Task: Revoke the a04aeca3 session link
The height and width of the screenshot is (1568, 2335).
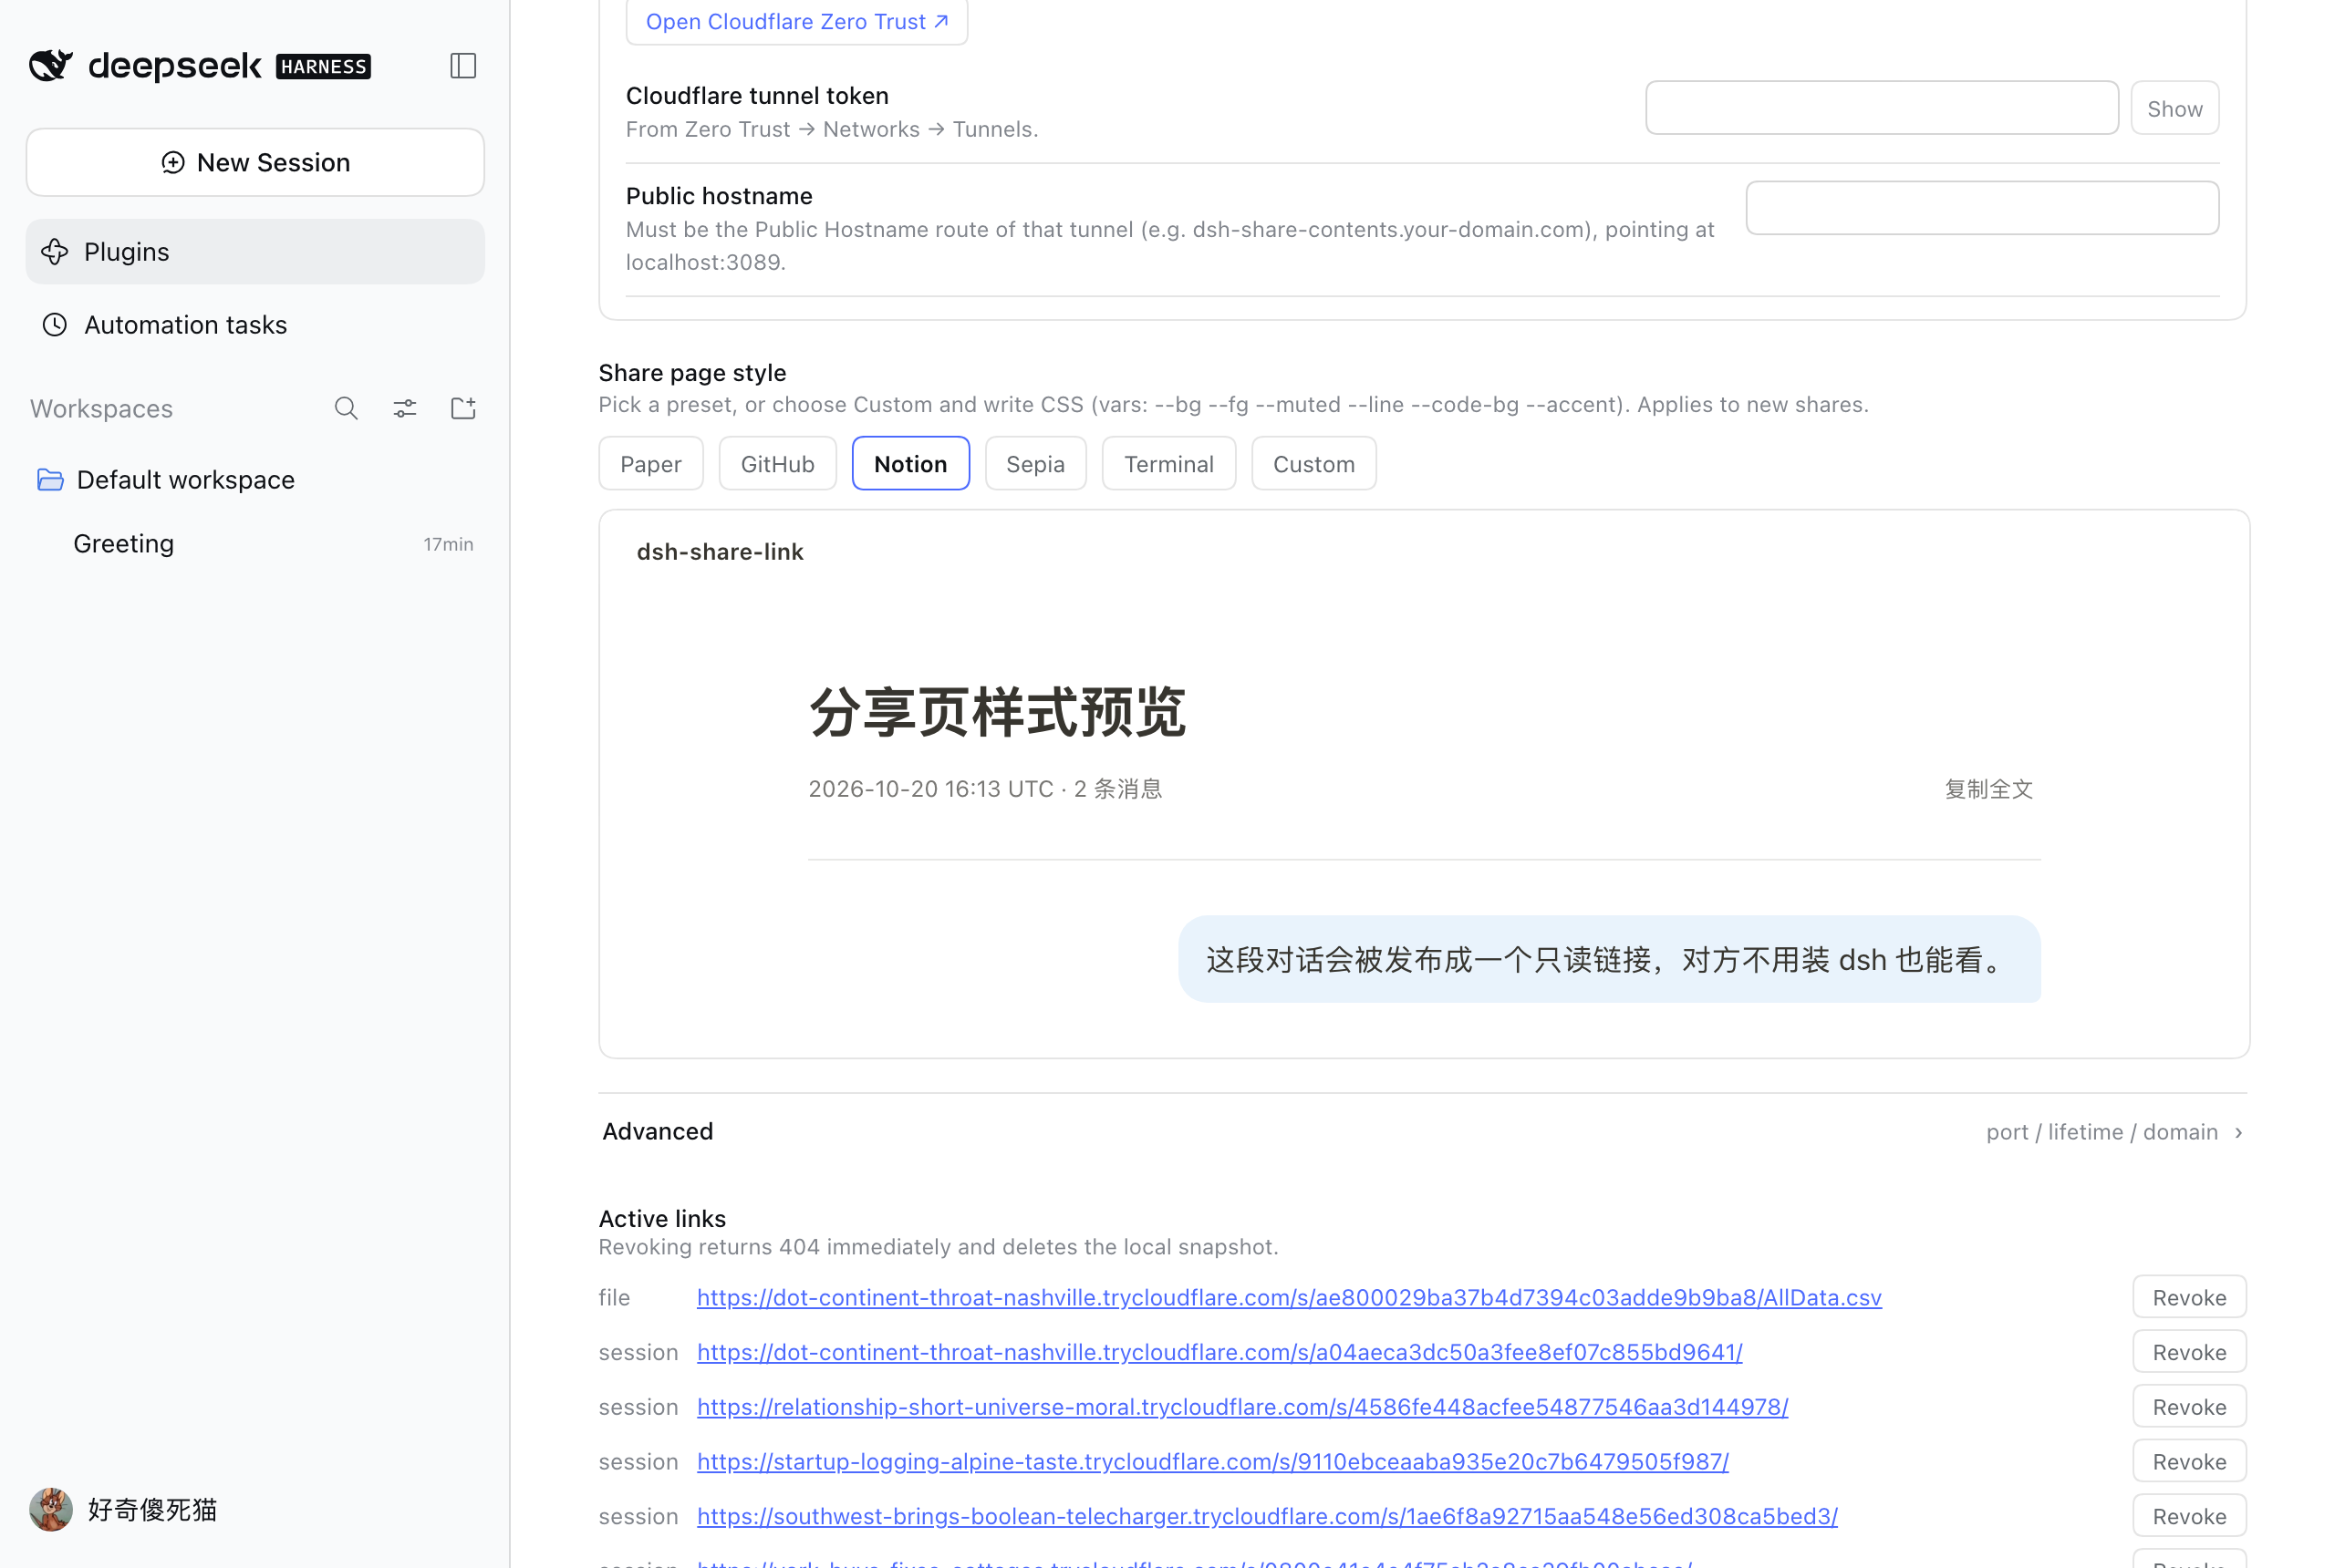Action: [2189, 1352]
